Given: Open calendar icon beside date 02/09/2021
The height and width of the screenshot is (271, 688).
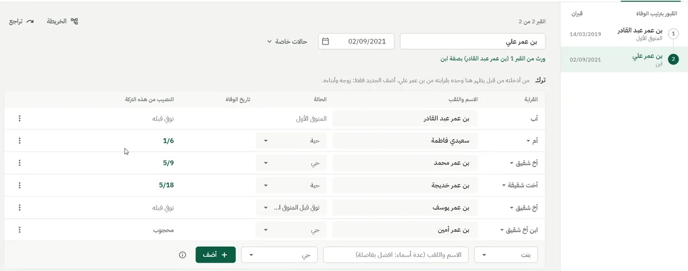Looking at the screenshot, I should point(326,42).
